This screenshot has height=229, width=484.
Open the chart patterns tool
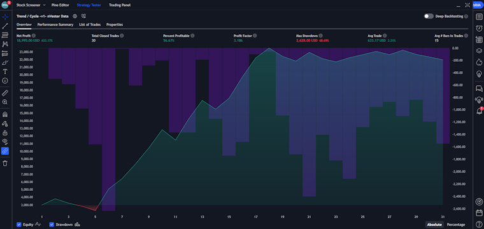5,44
